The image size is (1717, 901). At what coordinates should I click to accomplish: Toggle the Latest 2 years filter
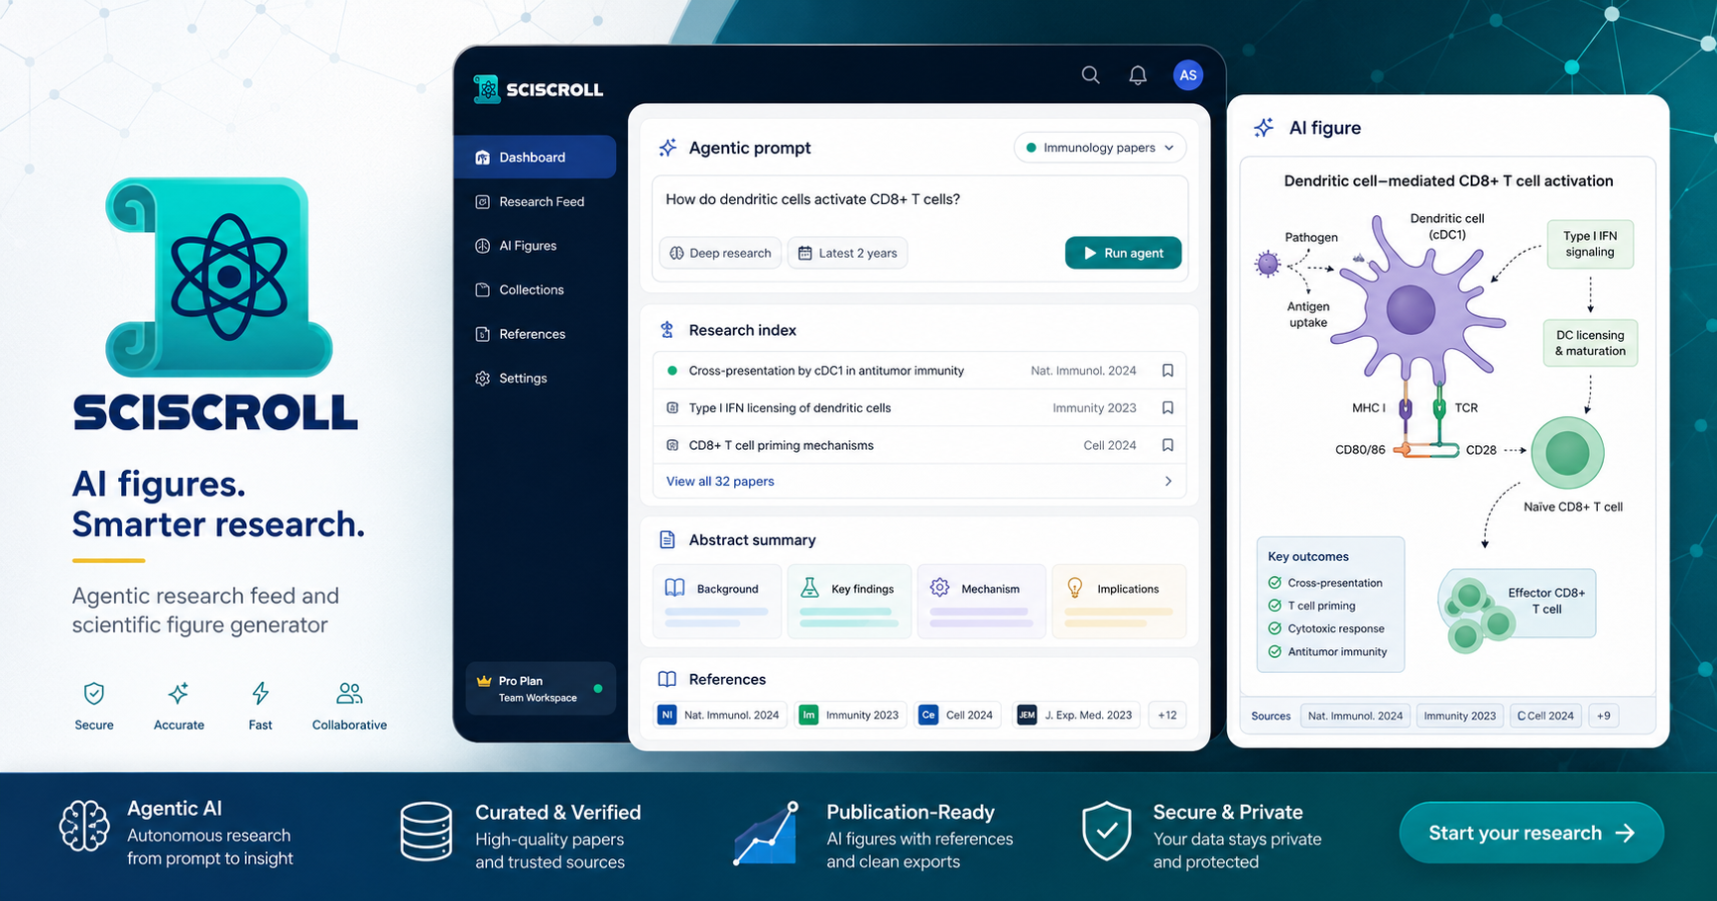click(x=848, y=253)
